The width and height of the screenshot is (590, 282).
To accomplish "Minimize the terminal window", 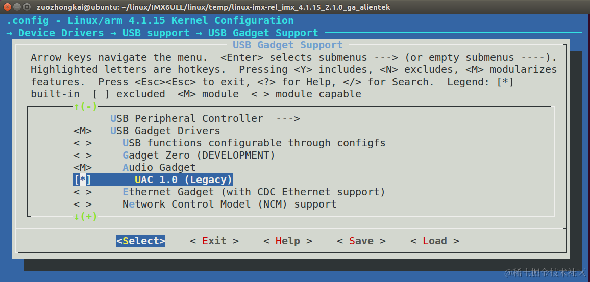I will coord(17,7).
